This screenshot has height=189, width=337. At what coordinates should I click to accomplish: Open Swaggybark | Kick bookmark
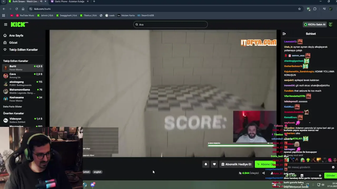pyautogui.click(x=66, y=15)
